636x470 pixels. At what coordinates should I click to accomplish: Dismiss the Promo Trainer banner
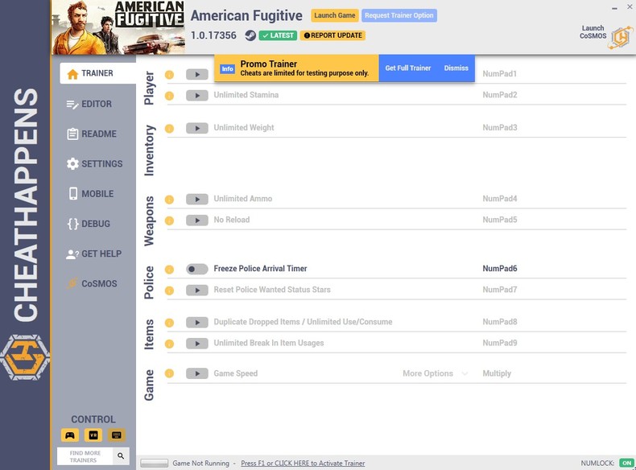[x=456, y=68]
